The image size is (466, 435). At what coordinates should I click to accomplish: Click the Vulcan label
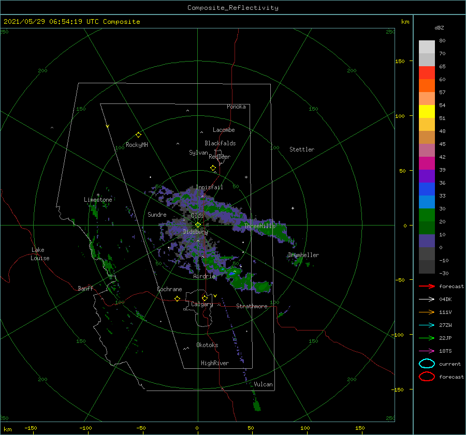tap(263, 384)
